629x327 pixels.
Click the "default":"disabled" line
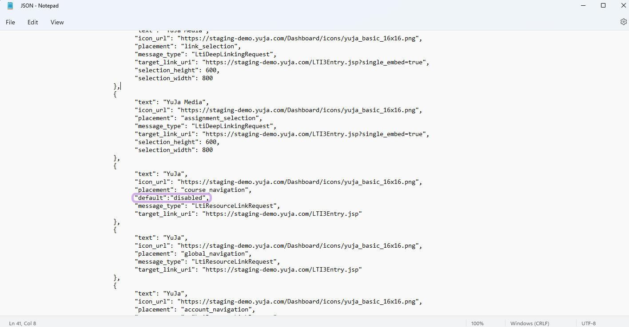pos(172,198)
